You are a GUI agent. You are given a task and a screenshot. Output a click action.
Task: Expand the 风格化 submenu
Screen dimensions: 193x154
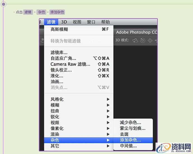click(x=79, y=99)
